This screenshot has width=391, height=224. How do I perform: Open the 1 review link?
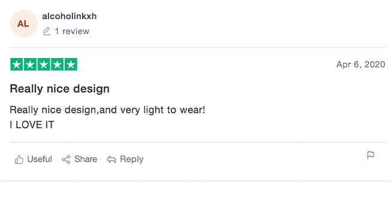(72, 31)
